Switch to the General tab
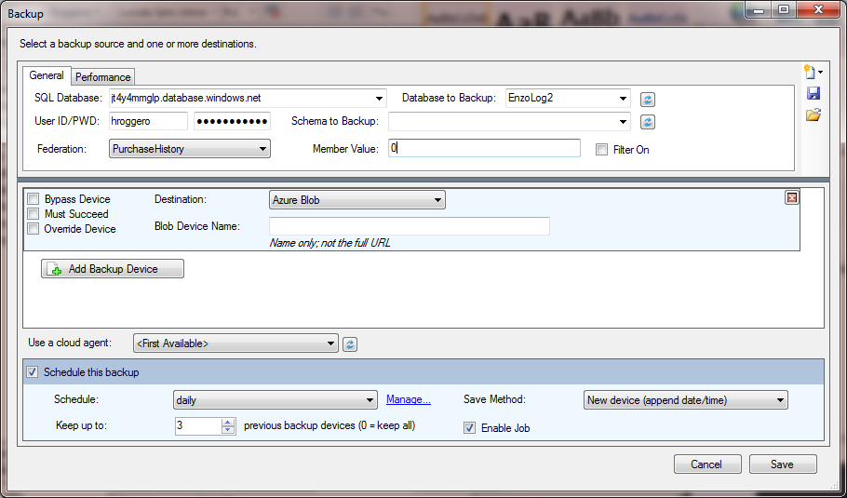Screen dimensions: 847x498 [x=47, y=75]
